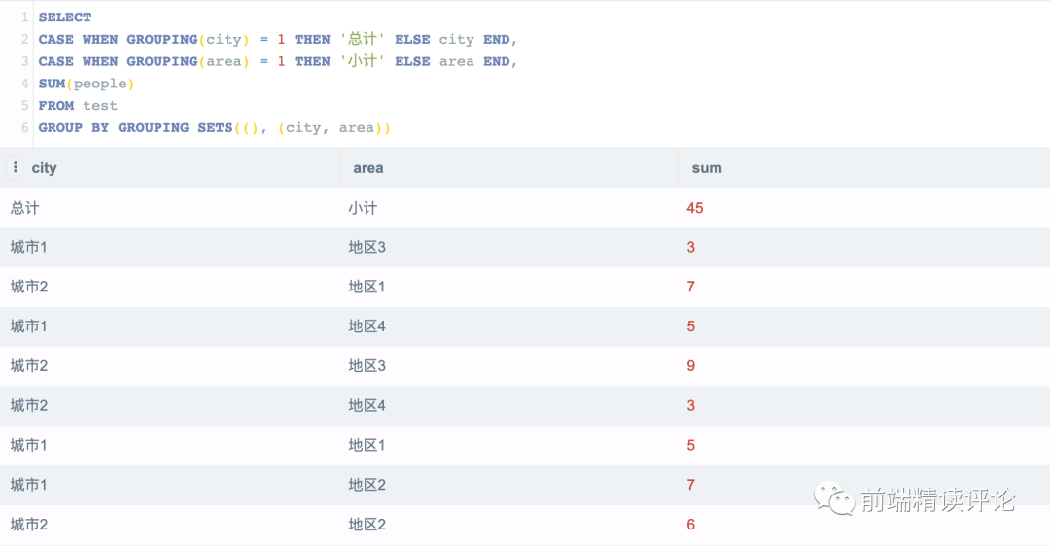Image resolution: width=1050 pixels, height=546 pixels.
Task: Open the column options icon beside city
Action: click(16, 167)
